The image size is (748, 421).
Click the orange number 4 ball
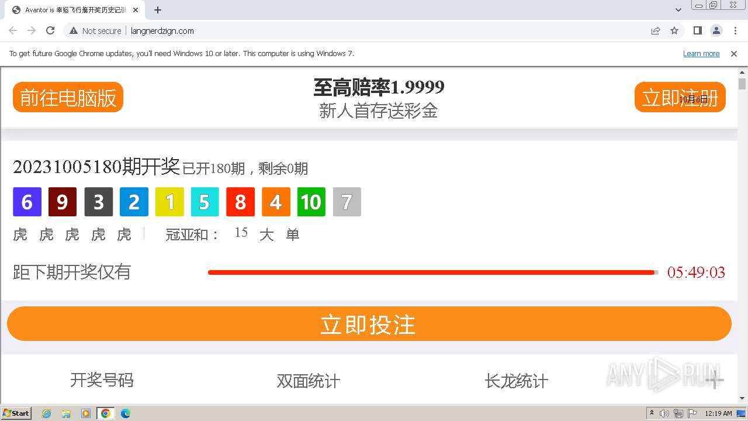276,202
